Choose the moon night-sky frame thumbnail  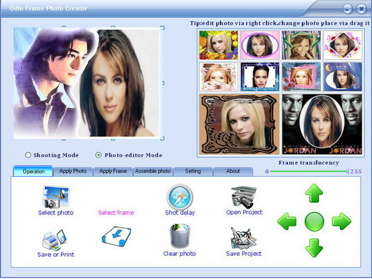(x=343, y=77)
